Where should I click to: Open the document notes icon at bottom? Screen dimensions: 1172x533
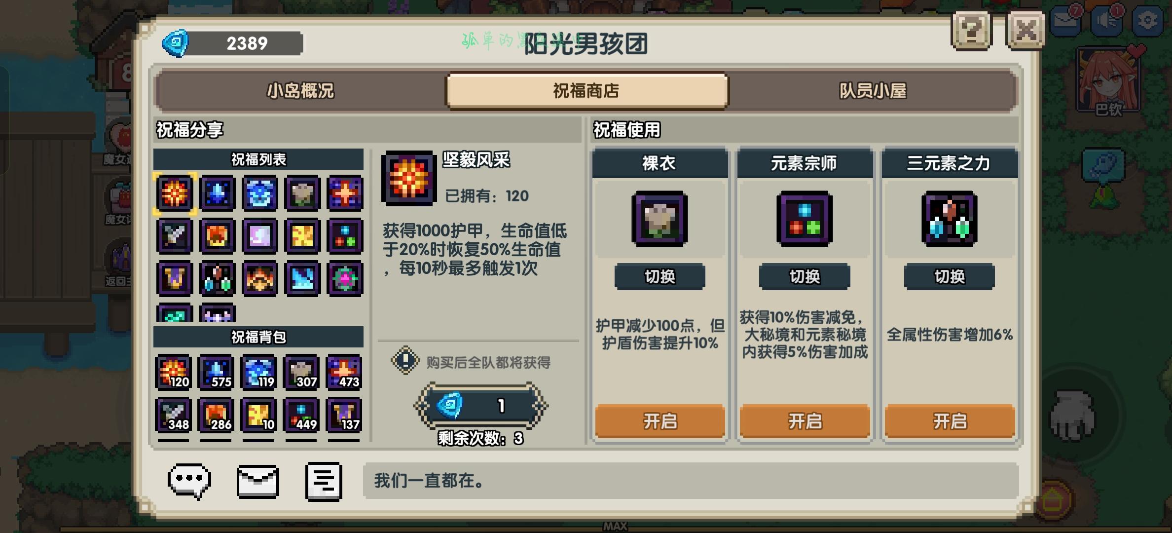coord(324,481)
